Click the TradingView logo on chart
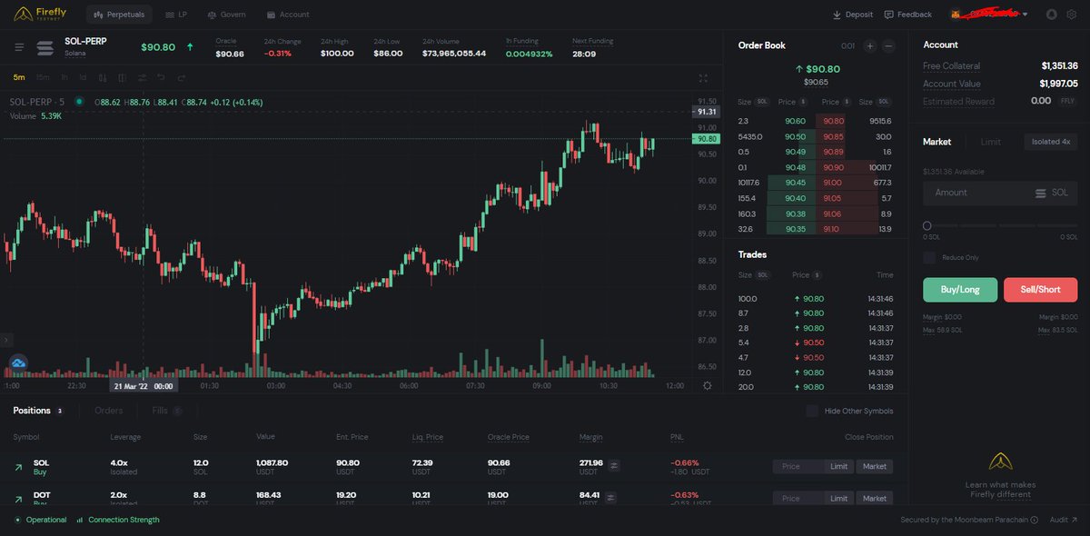 click(18, 363)
